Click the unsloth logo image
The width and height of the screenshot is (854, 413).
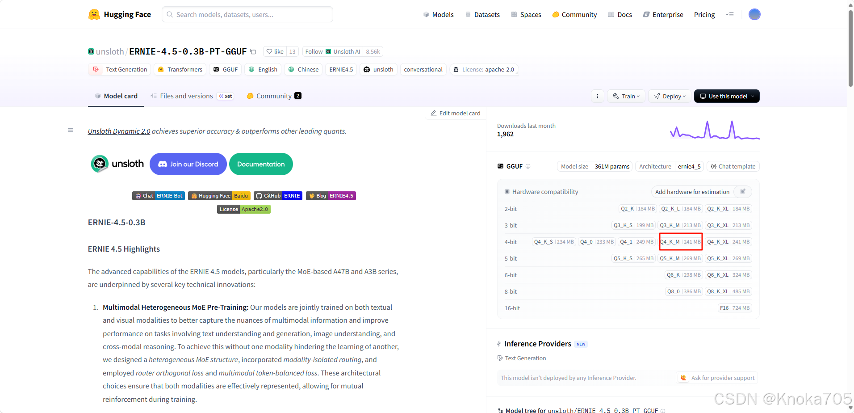point(117,164)
